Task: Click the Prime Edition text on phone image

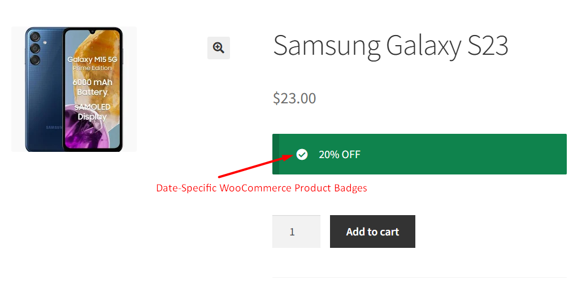Action: (92, 68)
